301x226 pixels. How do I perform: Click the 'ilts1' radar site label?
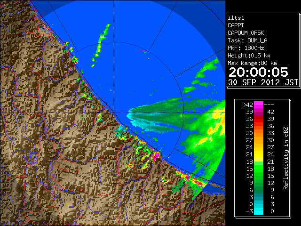[236, 18]
